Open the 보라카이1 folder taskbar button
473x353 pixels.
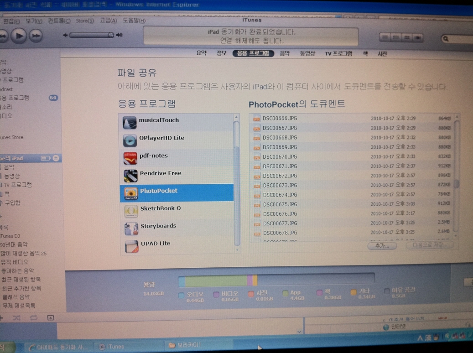tap(199, 345)
